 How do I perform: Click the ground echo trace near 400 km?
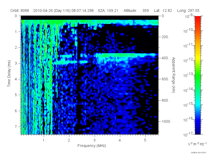126,55
